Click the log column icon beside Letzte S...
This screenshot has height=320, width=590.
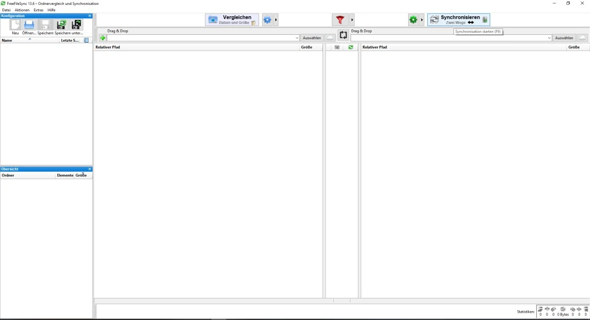(x=86, y=40)
